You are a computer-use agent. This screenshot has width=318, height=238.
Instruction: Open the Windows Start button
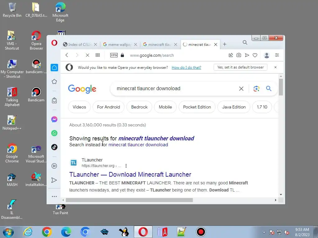point(8,232)
